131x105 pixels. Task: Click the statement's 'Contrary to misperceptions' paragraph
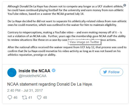pos(67,36)
